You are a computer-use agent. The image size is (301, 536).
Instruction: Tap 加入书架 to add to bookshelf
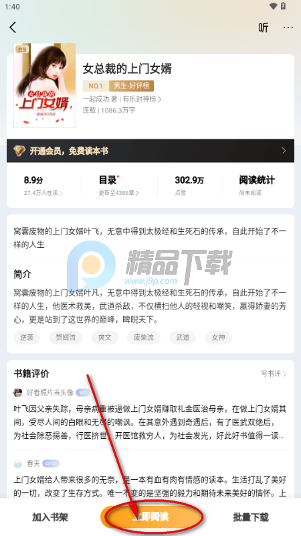click(50, 517)
